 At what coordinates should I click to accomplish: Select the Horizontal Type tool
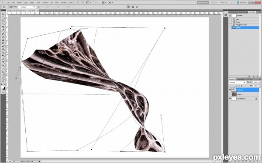[x=3, y=62]
